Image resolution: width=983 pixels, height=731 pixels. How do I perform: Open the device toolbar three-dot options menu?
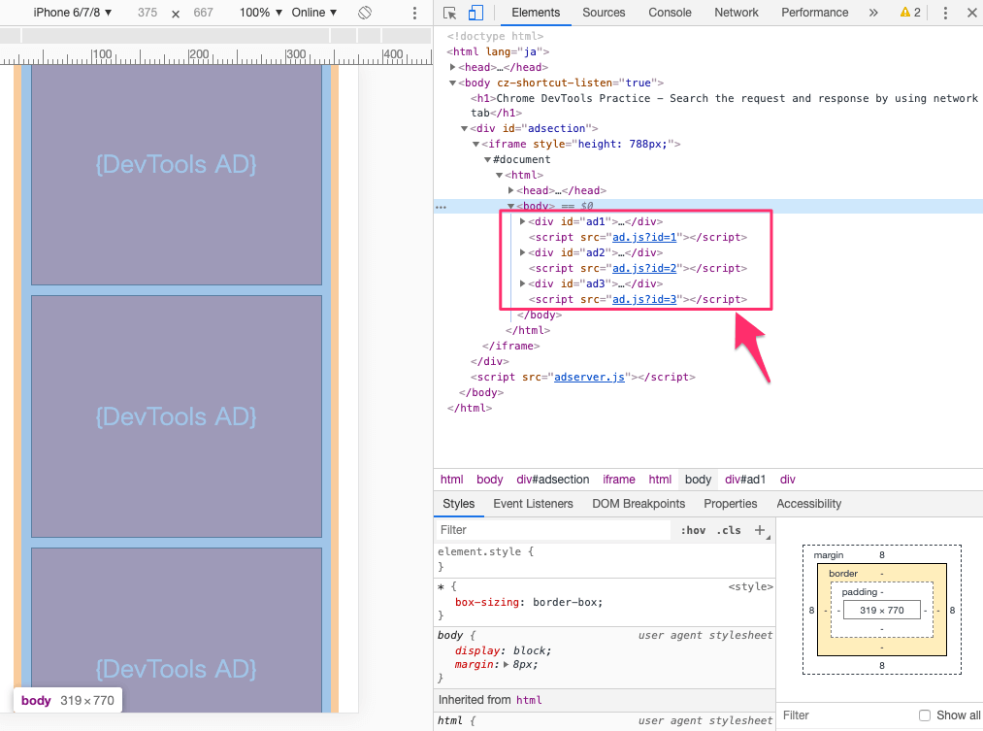(415, 13)
